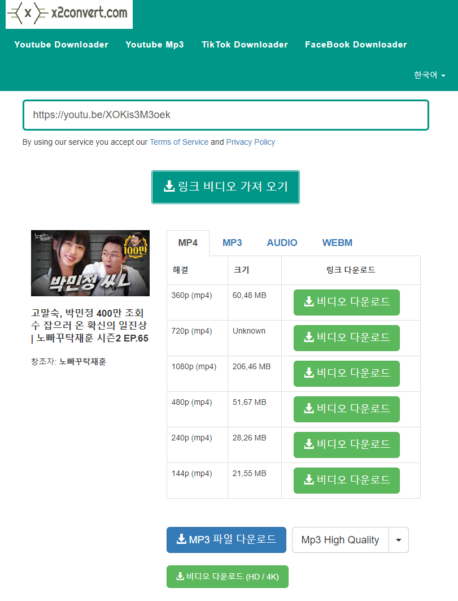
Task: Click the download icon in the 720p row
Action: click(x=309, y=338)
